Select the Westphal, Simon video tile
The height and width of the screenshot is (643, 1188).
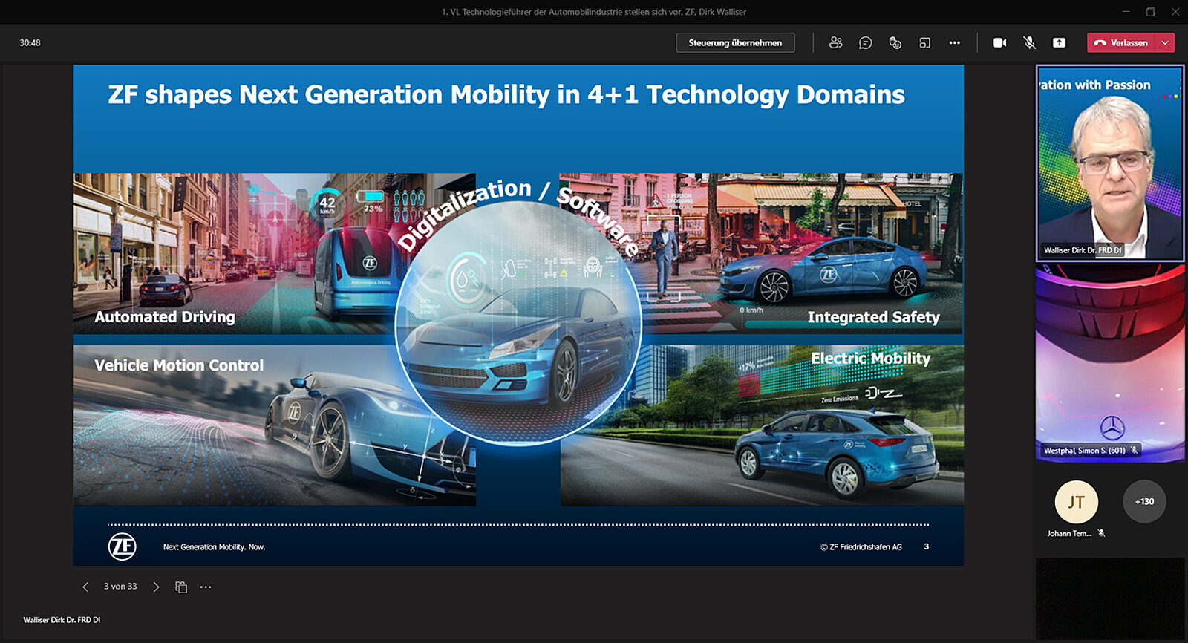(x=1109, y=364)
